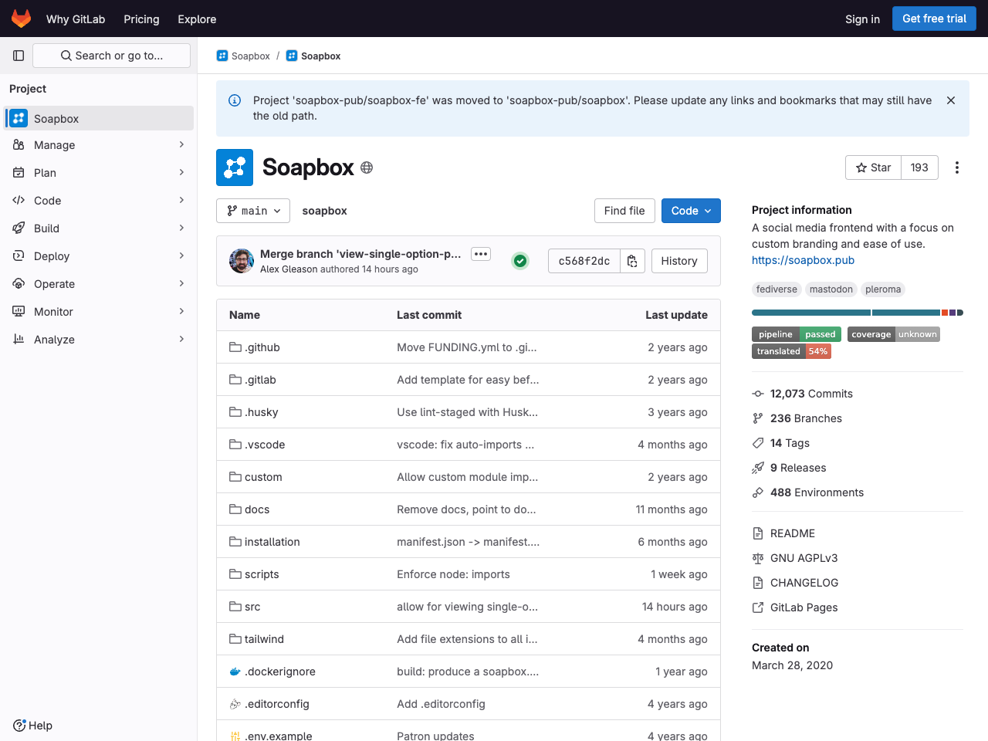Click the mastodon topic tag
The image size is (988, 741).
click(x=831, y=289)
